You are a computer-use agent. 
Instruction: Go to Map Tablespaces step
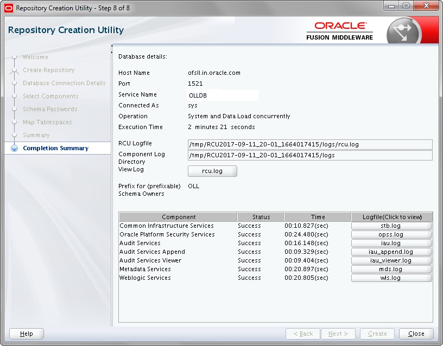click(47, 122)
